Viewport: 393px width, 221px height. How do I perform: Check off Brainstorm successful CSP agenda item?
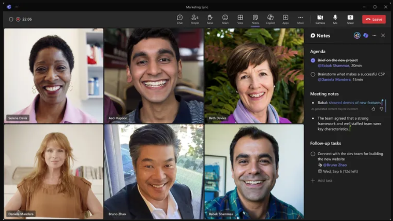click(x=313, y=74)
